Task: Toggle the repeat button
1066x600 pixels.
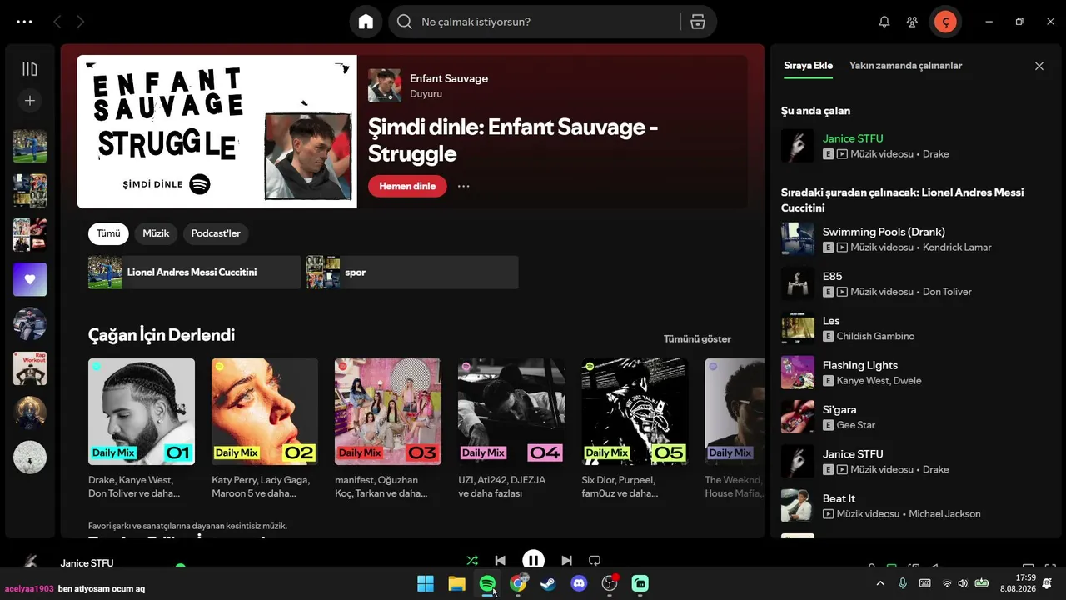Action: coord(595,561)
